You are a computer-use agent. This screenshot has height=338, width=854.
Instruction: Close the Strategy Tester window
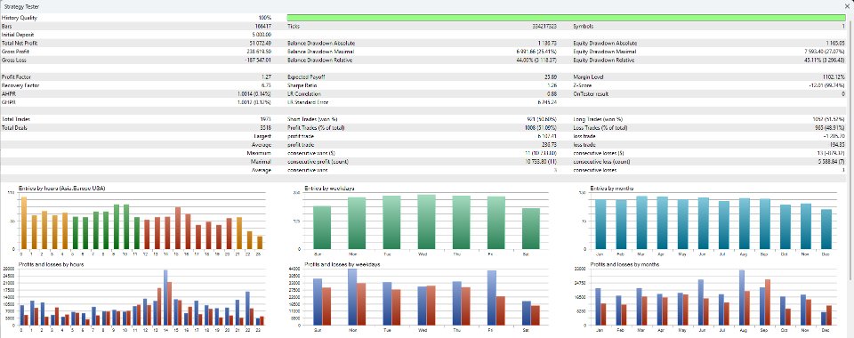(x=847, y=5)
